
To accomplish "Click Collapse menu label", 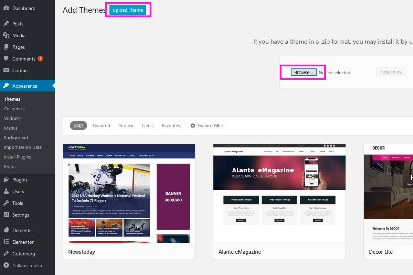I will coord(27,265).
